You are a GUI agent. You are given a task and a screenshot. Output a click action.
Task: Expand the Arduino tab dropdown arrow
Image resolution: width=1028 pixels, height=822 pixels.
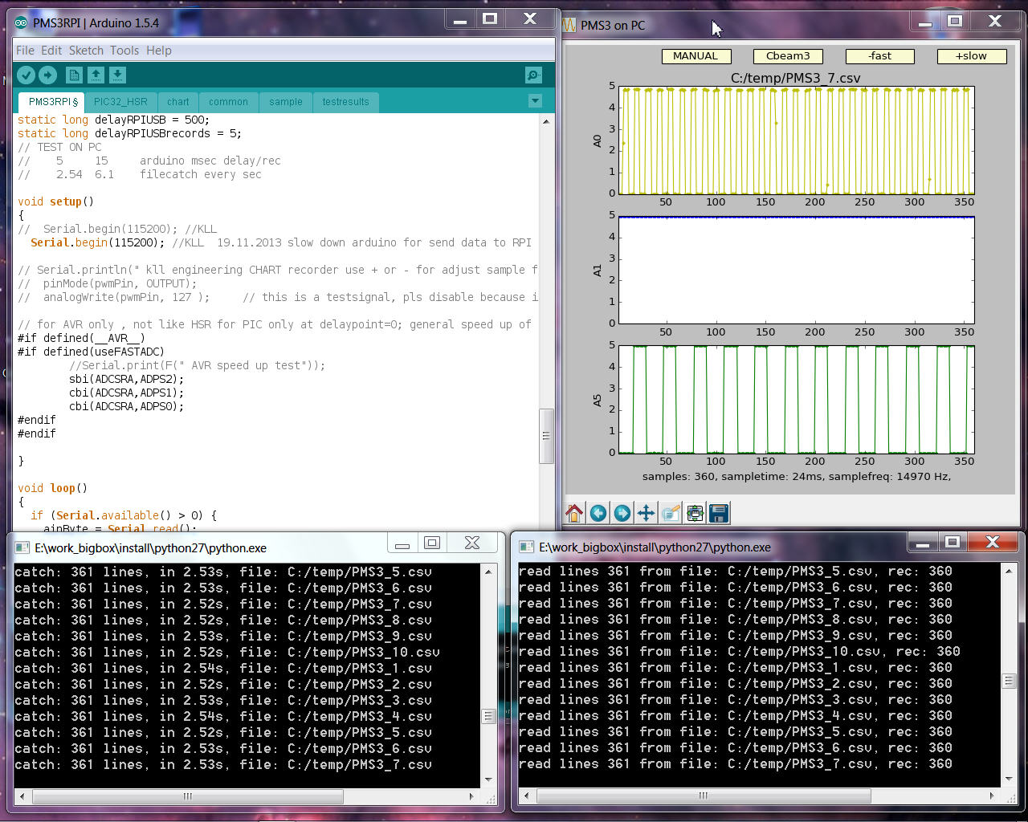point(535,101)
